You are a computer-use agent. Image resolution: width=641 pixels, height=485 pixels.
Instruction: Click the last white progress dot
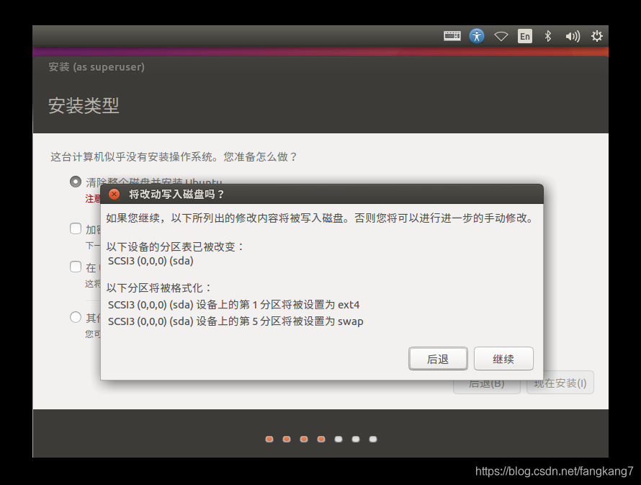373,439
